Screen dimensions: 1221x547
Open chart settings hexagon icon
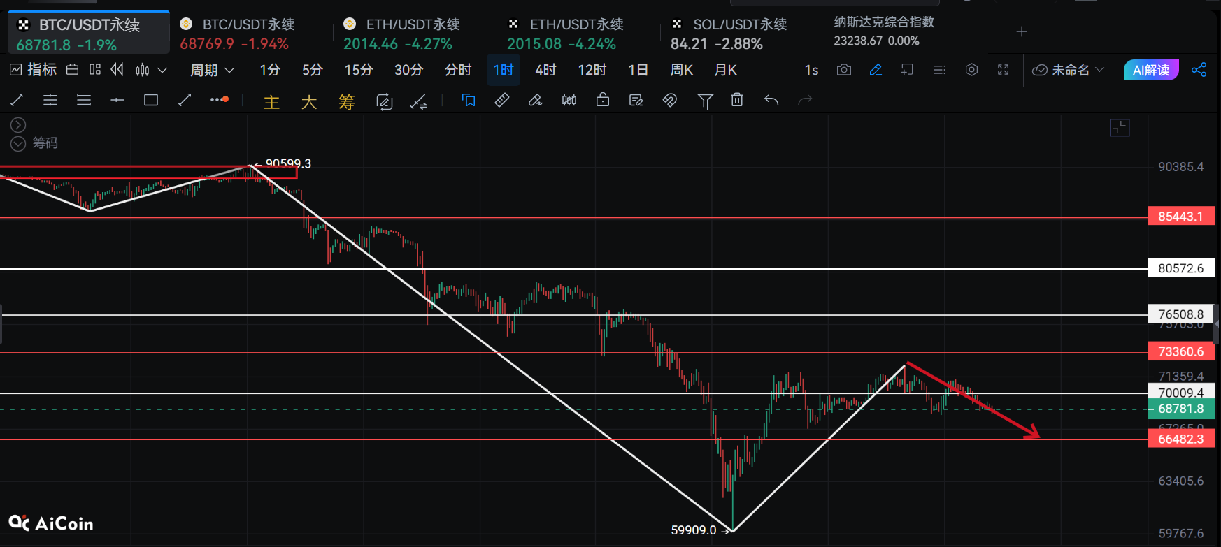pyautogui.click(x=971, y=70)
